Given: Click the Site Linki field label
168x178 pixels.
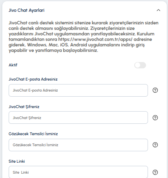Looking at the screenshot, I should (x=17, y=161).
